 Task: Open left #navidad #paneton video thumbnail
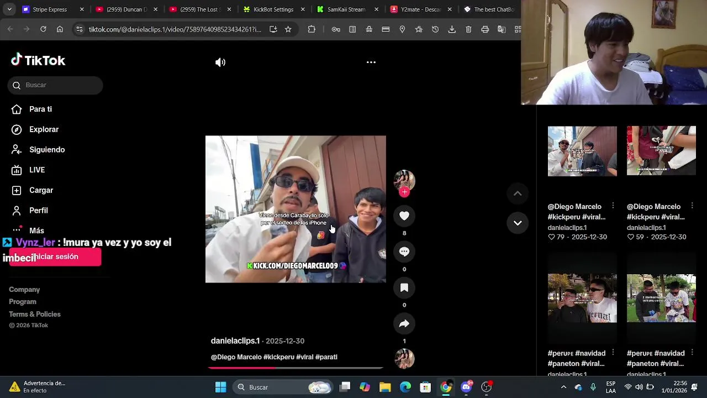[582, 298]
